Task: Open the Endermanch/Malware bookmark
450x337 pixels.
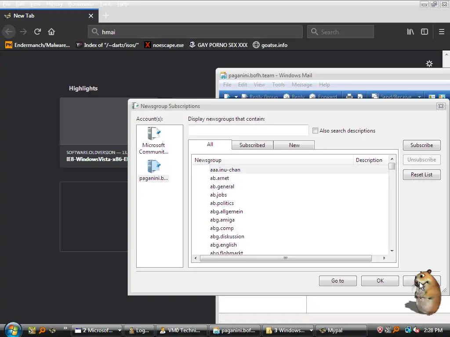Action: click(38, 45)
